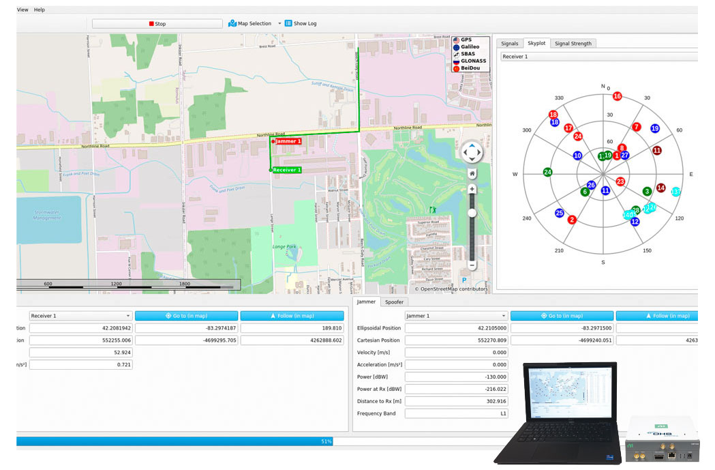Click the map zoom slider handle
Image resolution: width=715 pixels, height=470 pixels.
pyautogui.click(x=472, y=214)
